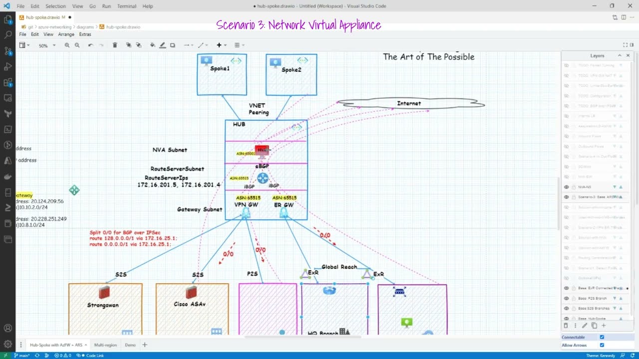Image resolution: width=639 pixels, height=359 pixels.
Task: Toggle the draw.io fullscreen icon
Action: tap(625, 45)
